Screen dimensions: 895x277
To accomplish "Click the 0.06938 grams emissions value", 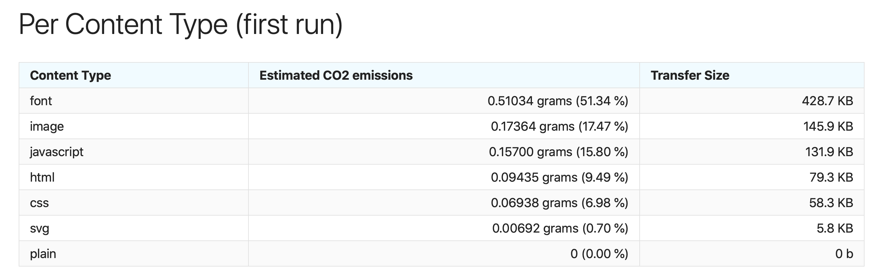I will click(559, 203).
